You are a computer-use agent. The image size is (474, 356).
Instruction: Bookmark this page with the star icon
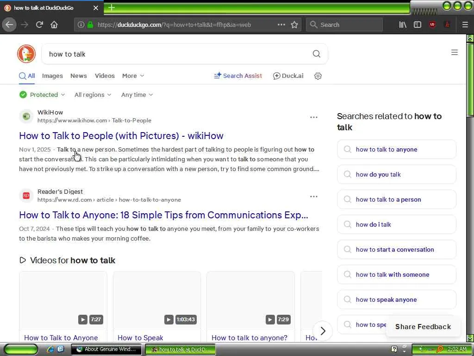[x=294, y=25]
